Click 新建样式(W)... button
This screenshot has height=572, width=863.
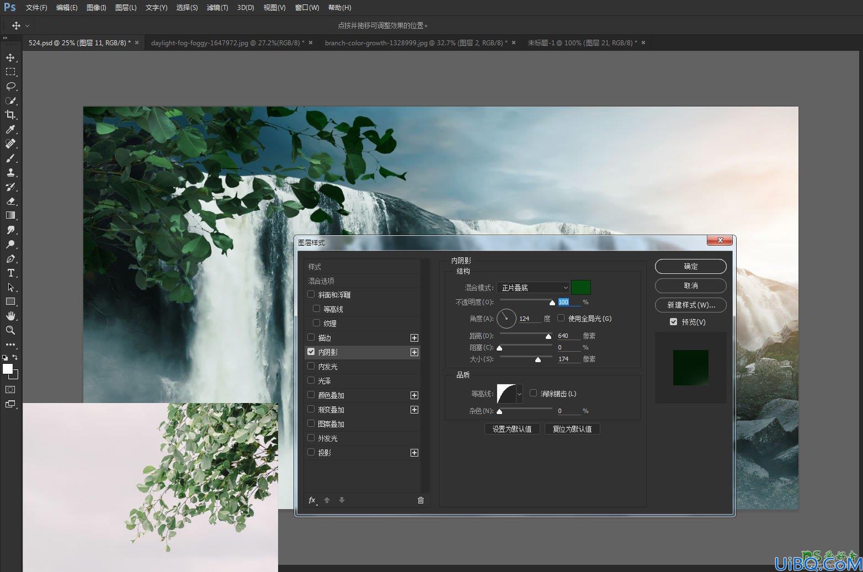pos(691,305)
